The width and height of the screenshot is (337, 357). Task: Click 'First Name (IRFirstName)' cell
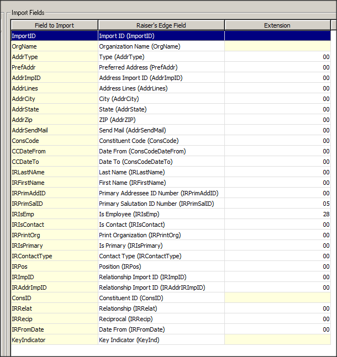(161, 183)
